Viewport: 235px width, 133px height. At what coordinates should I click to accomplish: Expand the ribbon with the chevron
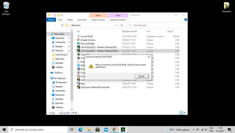(182, 20)
